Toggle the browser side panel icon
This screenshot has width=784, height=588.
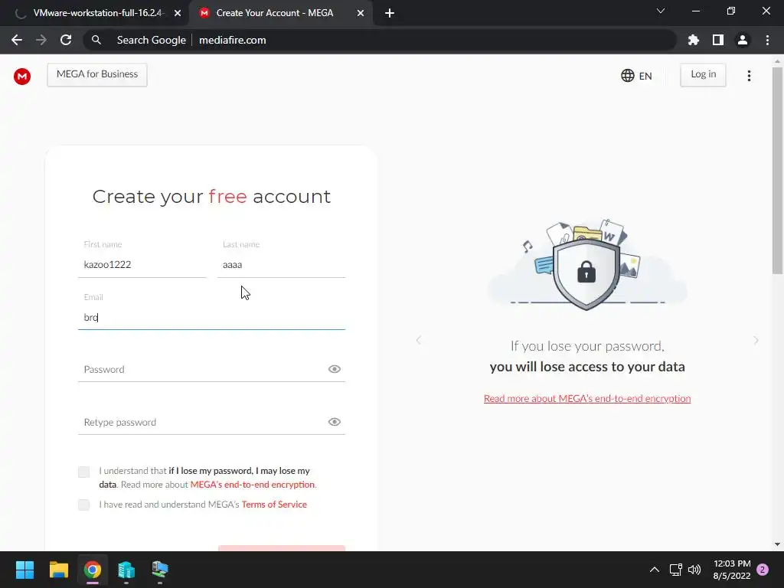click(x=718, y=40)
